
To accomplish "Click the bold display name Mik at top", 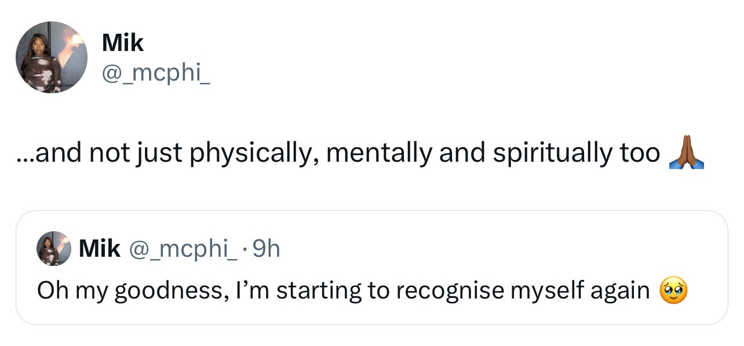I will pos(122,43).
